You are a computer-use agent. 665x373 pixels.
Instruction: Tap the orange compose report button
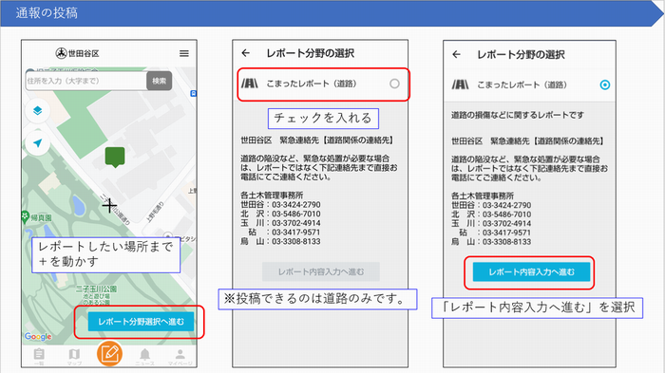pos(110,353)
